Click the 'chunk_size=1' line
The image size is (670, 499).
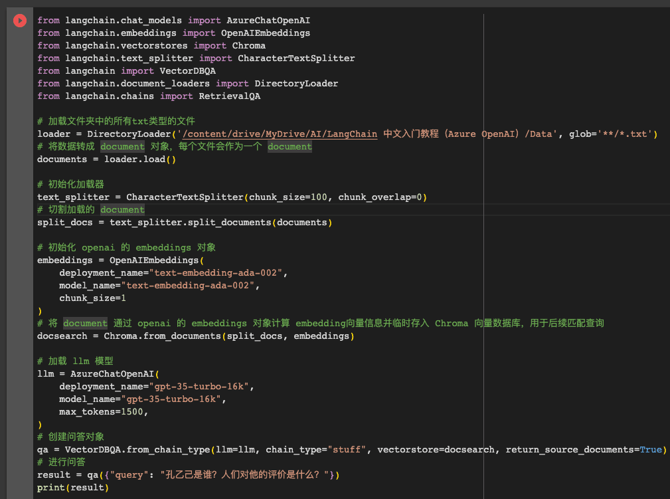pyautogui.click(x=92, y=298)
